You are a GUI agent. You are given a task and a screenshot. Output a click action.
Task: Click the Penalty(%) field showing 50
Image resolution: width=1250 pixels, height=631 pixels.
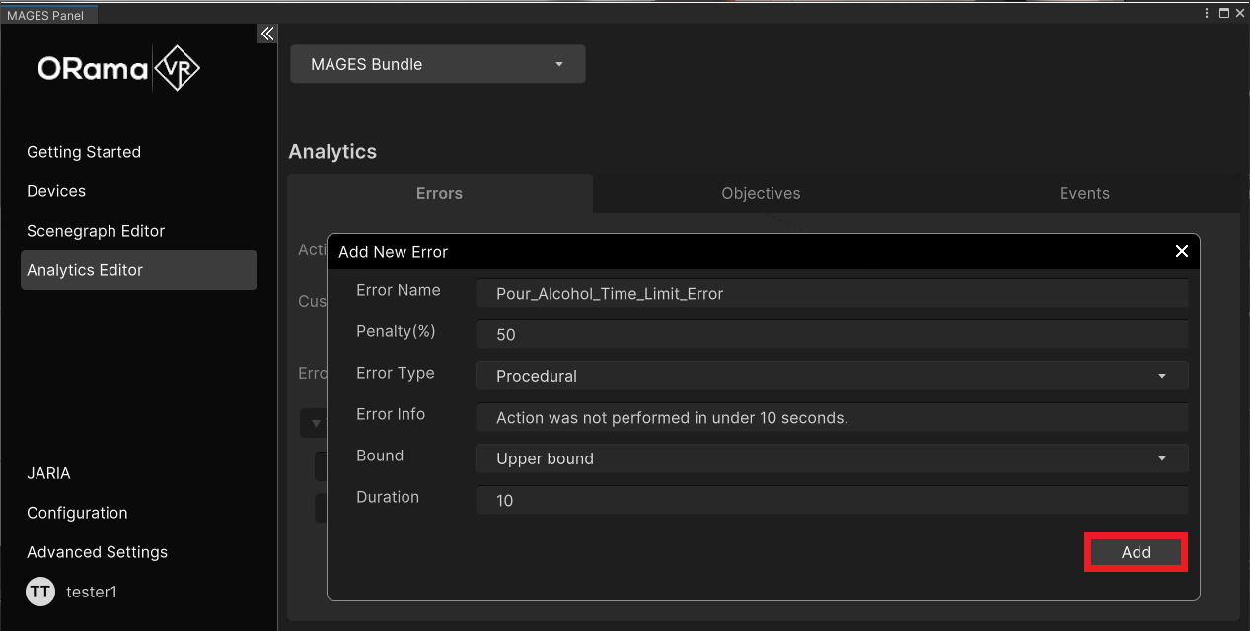[x=831, y=334]
